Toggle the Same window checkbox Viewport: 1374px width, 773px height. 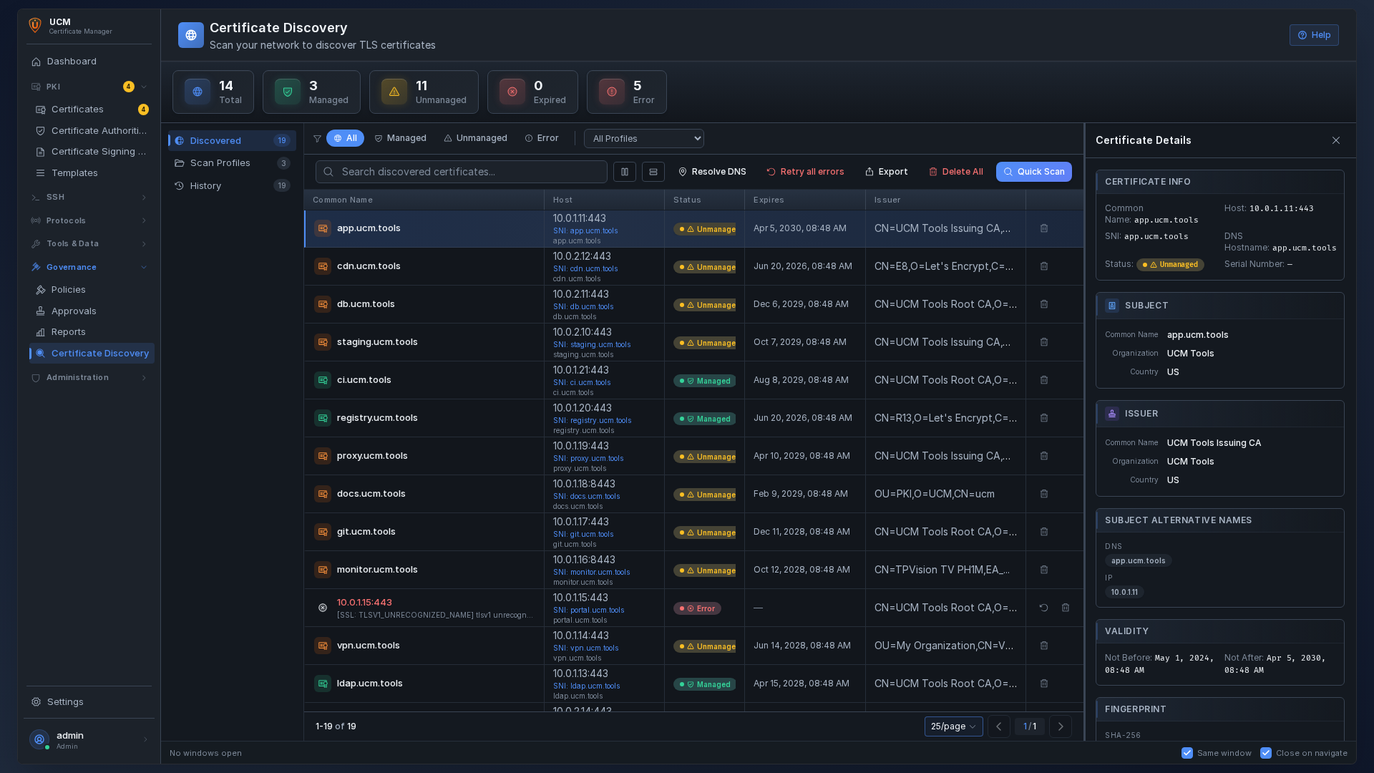click(1187, 753)
